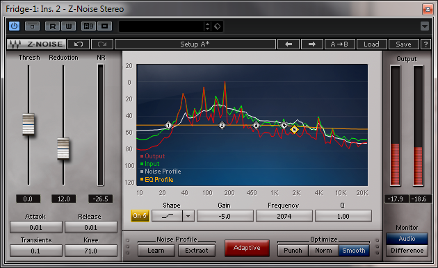Viewport: 438px width, 268px height.
Task: Click the Thresh slider handle
Action: coord(29,124)
